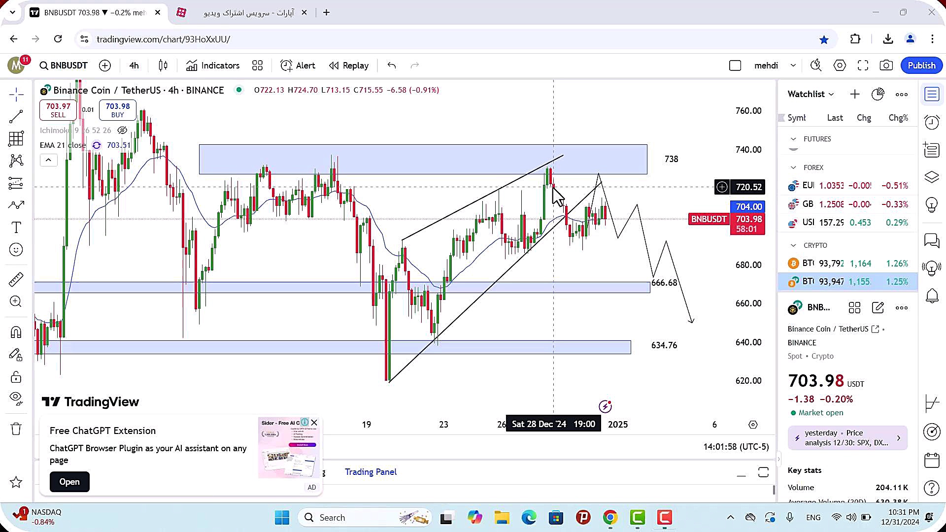The width and height of the screenshot is (946, 532).
Task: Open the chart patterns tool
Action: (16, 161)
